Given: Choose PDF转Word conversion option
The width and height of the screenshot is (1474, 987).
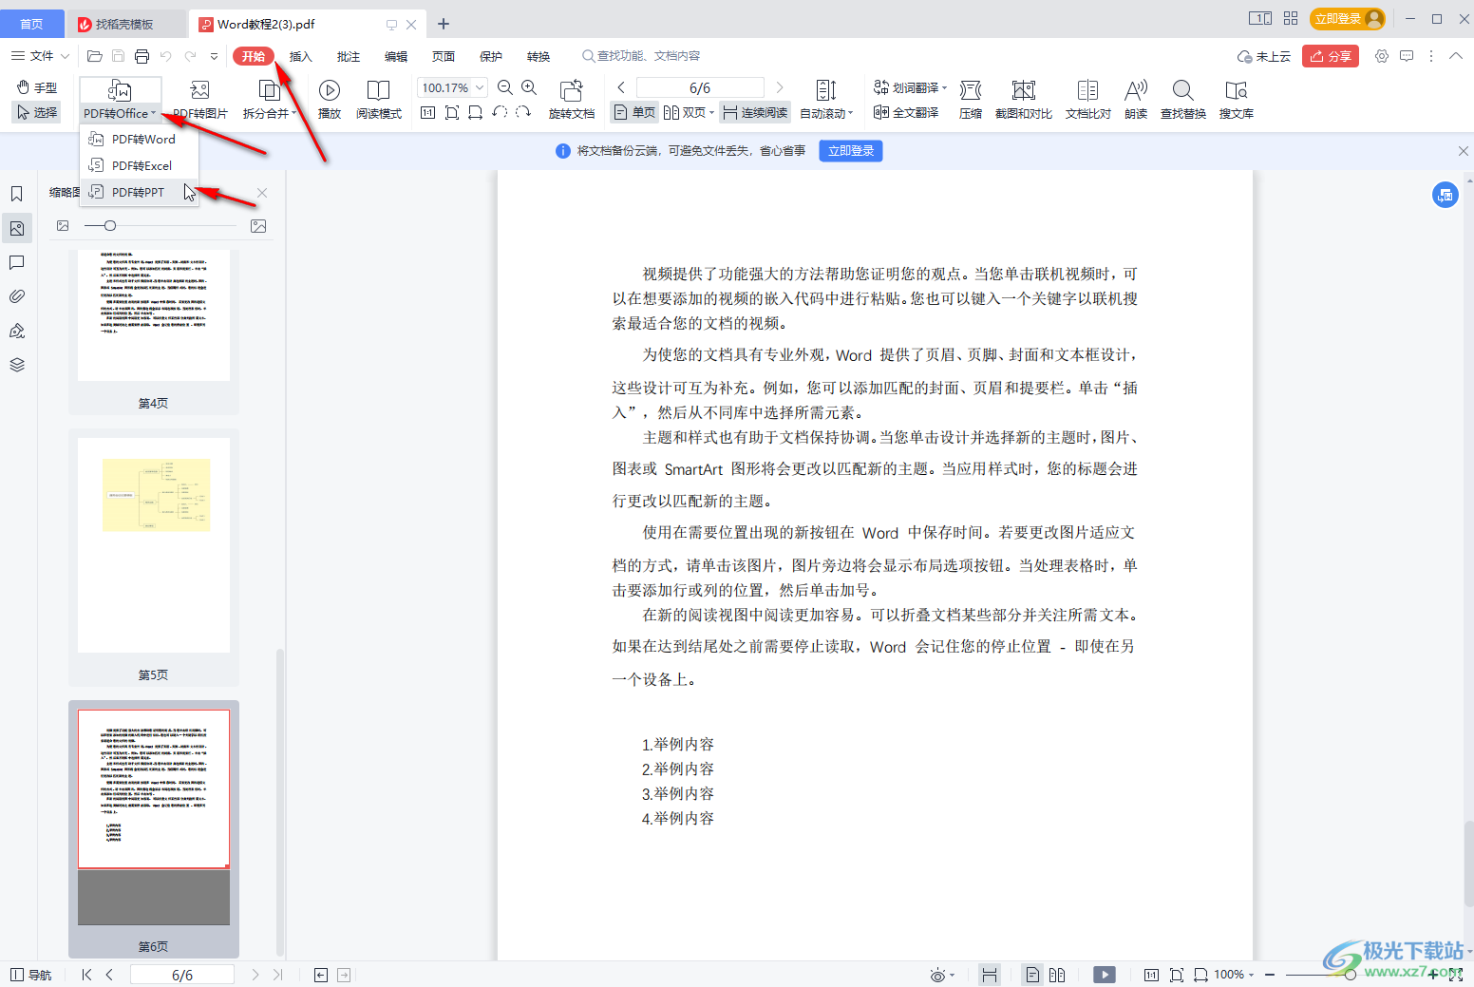Looking at the screenshot, I should (x=140, y=139).
